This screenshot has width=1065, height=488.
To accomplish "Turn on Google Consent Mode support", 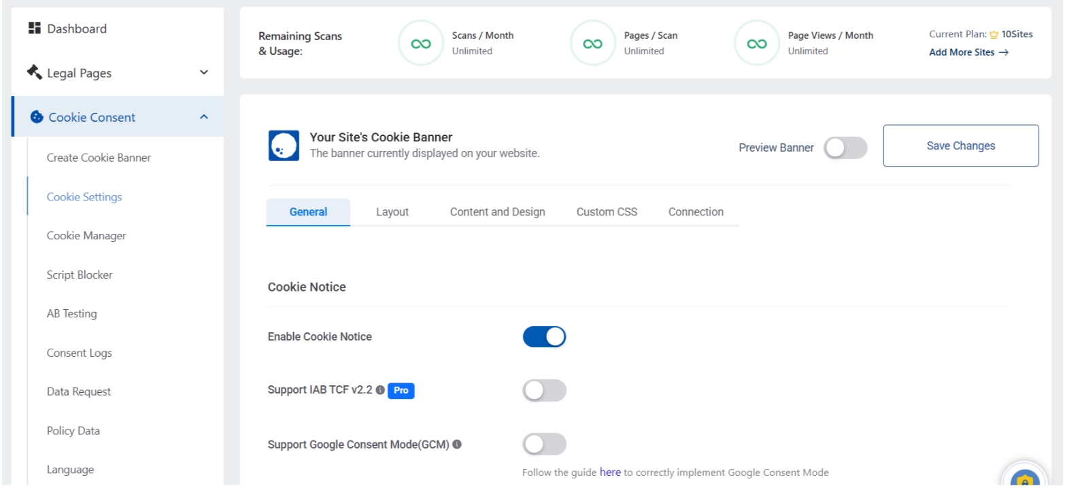I will [x=544, y=444].
